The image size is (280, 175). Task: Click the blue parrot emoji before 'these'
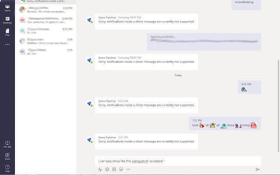[x=224, y=126]
